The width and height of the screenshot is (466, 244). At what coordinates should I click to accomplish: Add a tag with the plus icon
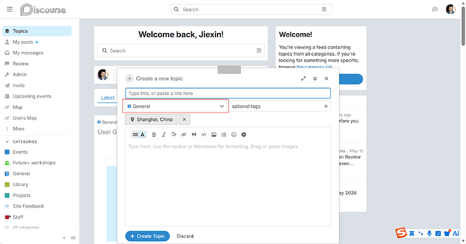click(326, 106)
